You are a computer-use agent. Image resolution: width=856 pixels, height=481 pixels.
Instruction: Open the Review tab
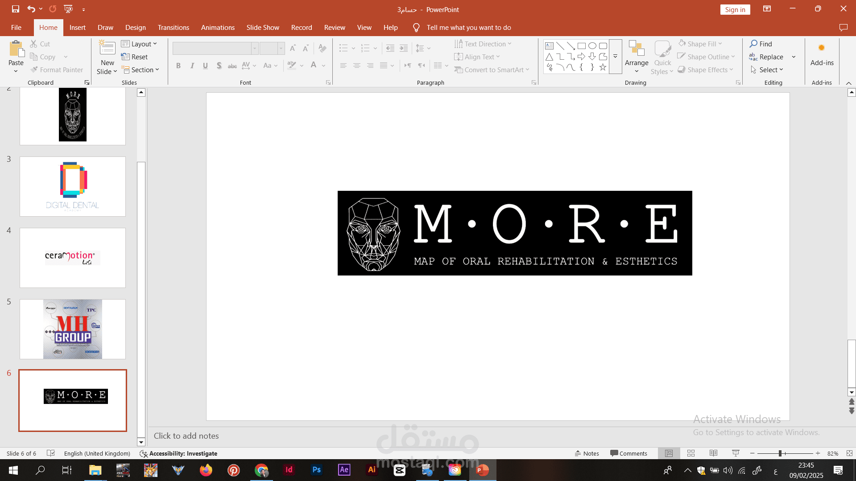tap(335, 28)
